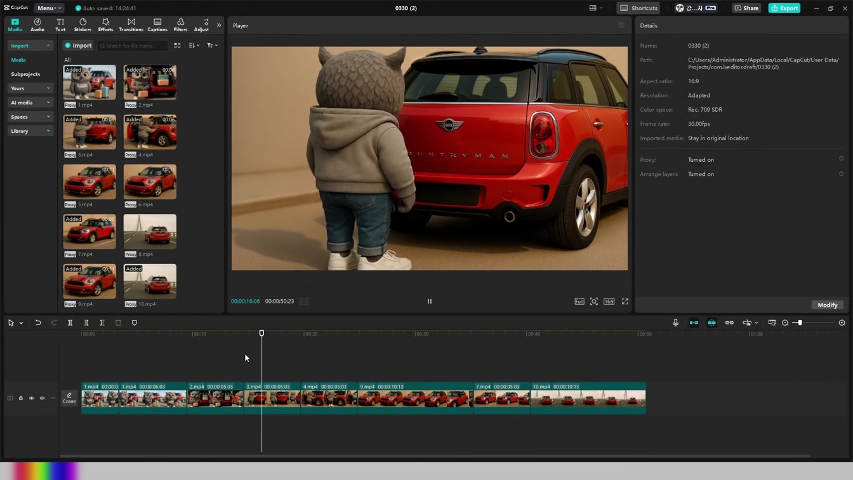The image size is (853, 480).
Task: Open the media sort options dropdown
Action: click(x=194, y=46)
